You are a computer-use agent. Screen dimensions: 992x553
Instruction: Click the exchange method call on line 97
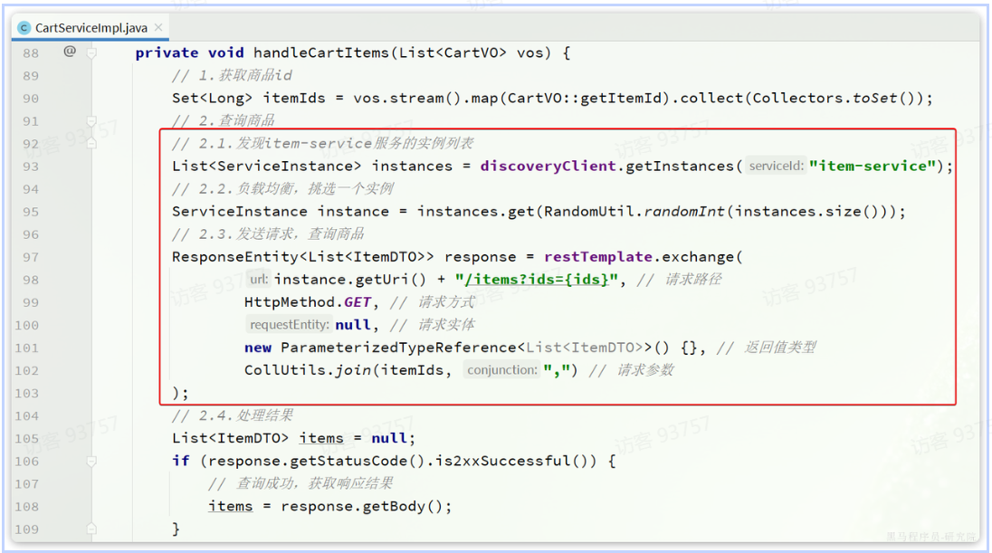698,256
